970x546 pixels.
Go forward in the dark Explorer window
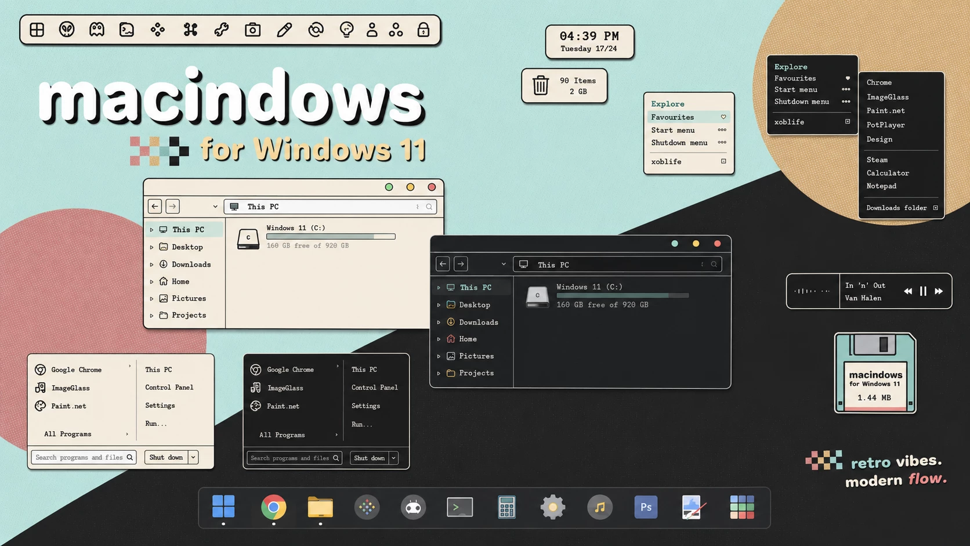coord(461,264)
